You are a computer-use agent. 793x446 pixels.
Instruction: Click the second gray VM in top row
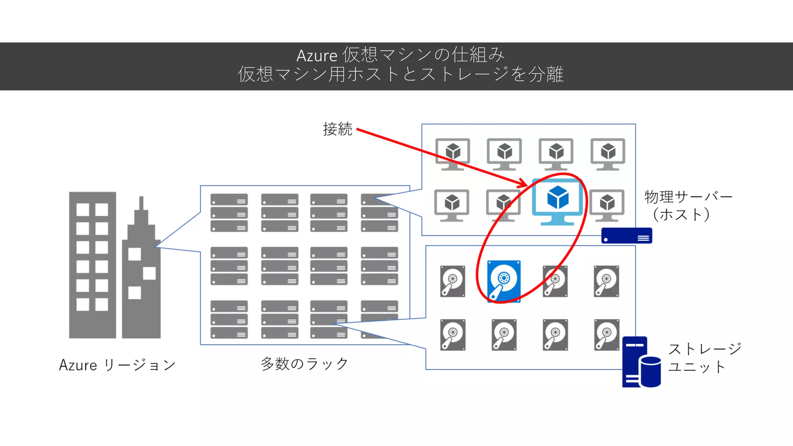(504, 154)
